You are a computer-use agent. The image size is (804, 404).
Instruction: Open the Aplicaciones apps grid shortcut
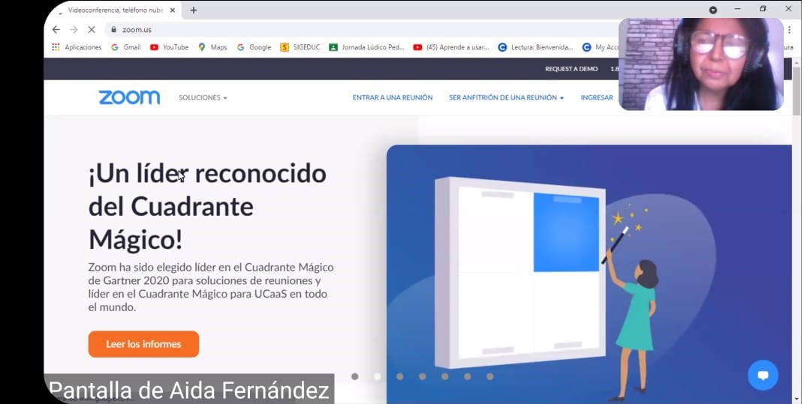pyautogui.click(x=77, y=47)
